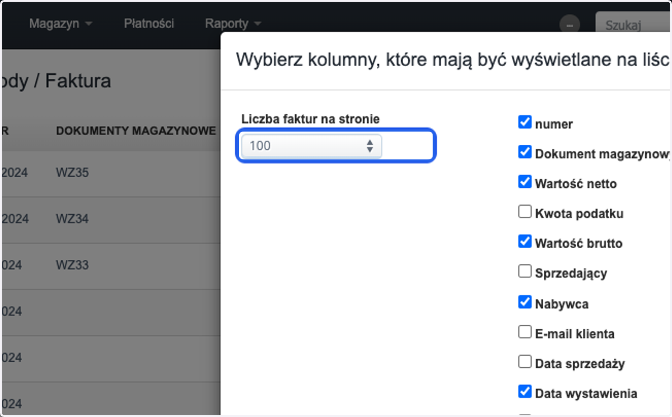The image size is (672, 417).
Task: Uncheck the Wartość brutto checkbox
Action: pos(525,241)
